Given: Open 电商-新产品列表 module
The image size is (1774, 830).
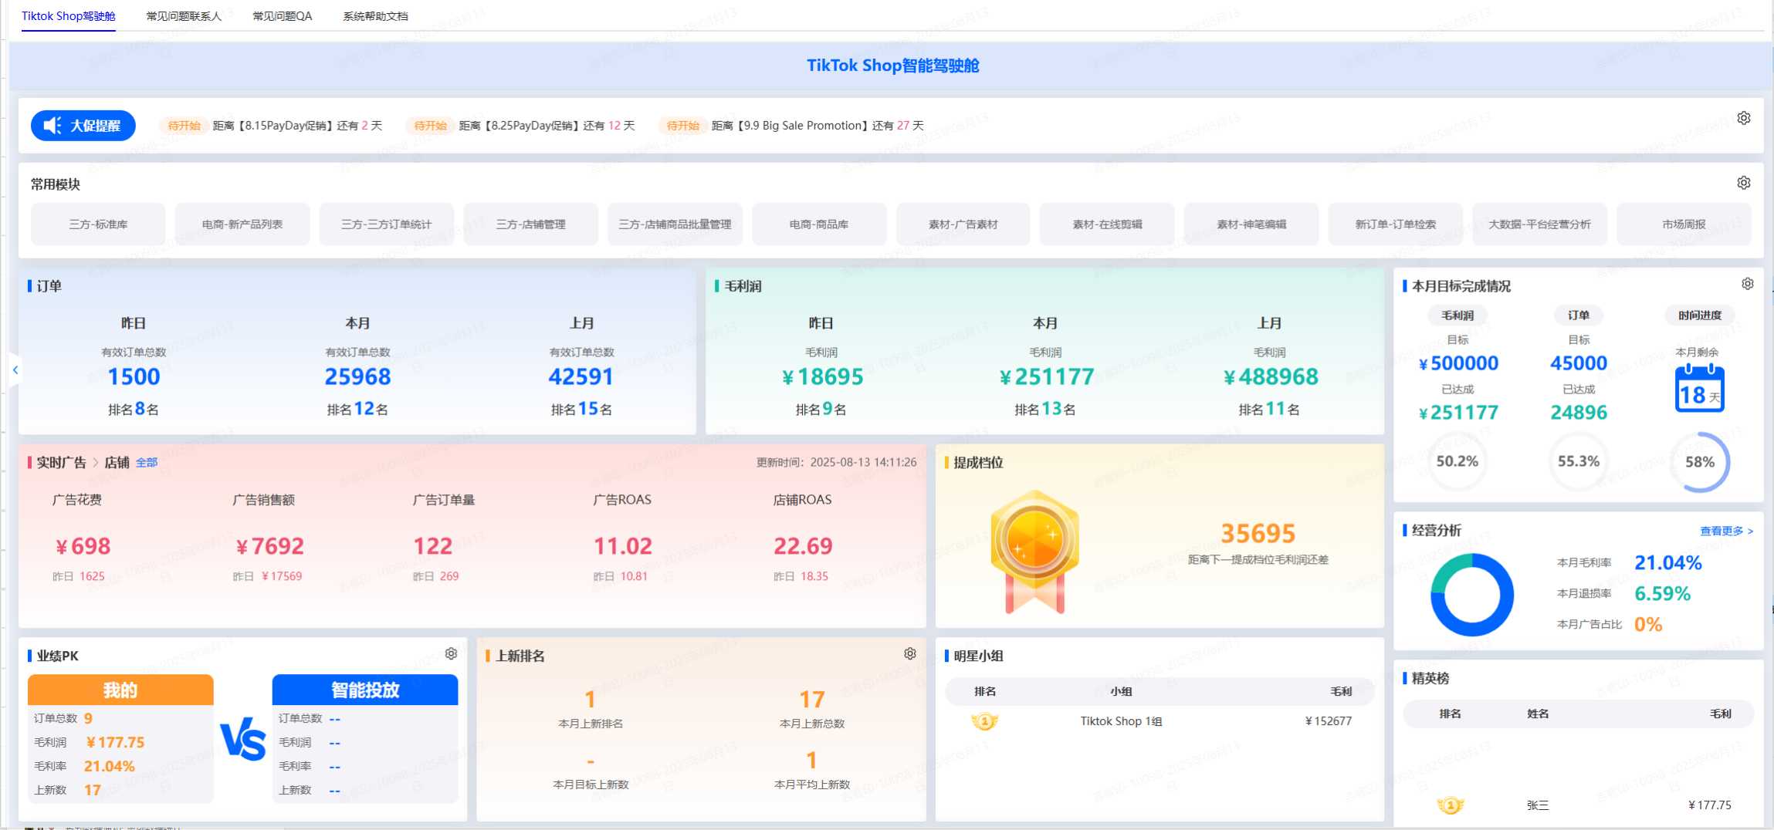Looking at the screenshot, I should tap(242, 224).
